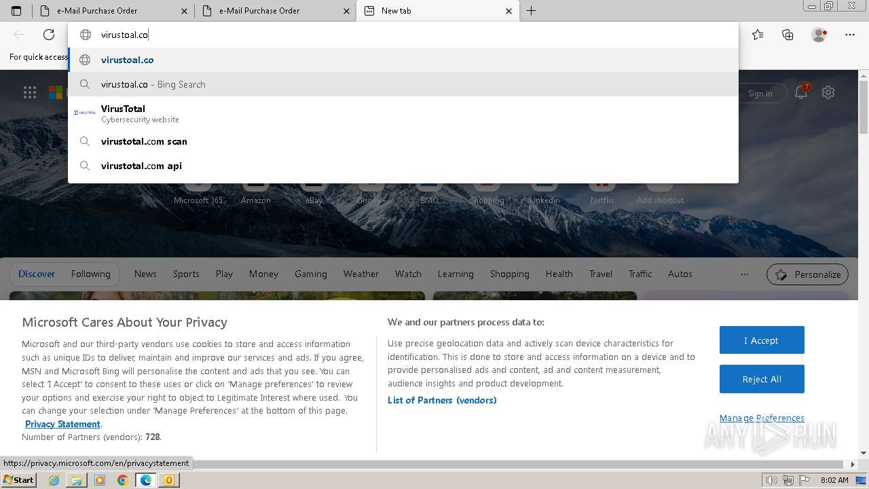
Task: Close the New tab tab
Action: tap(509, 11)
